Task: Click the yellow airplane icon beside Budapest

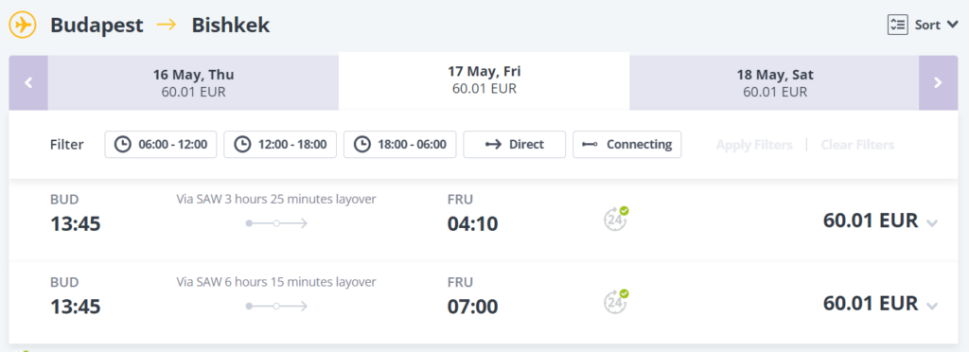Action: tap(23, 26)
